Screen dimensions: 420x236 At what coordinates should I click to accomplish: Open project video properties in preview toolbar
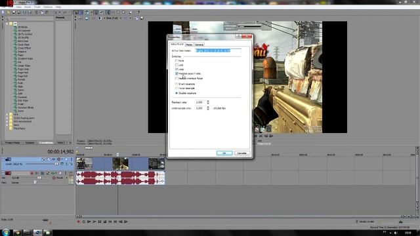click(x=80, y=18)
